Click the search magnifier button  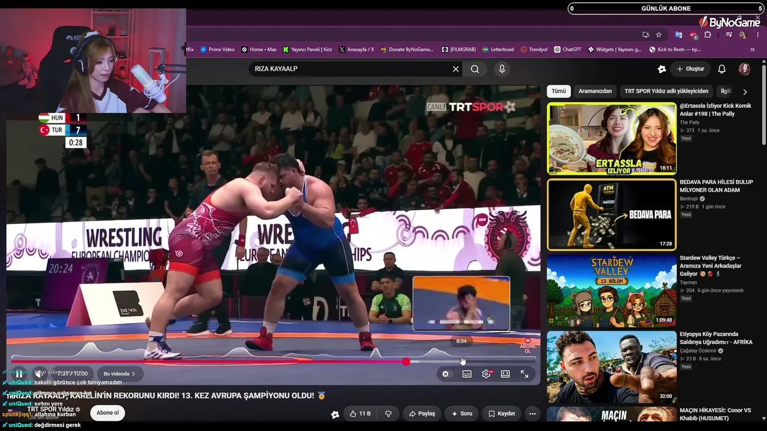[475, 69]
